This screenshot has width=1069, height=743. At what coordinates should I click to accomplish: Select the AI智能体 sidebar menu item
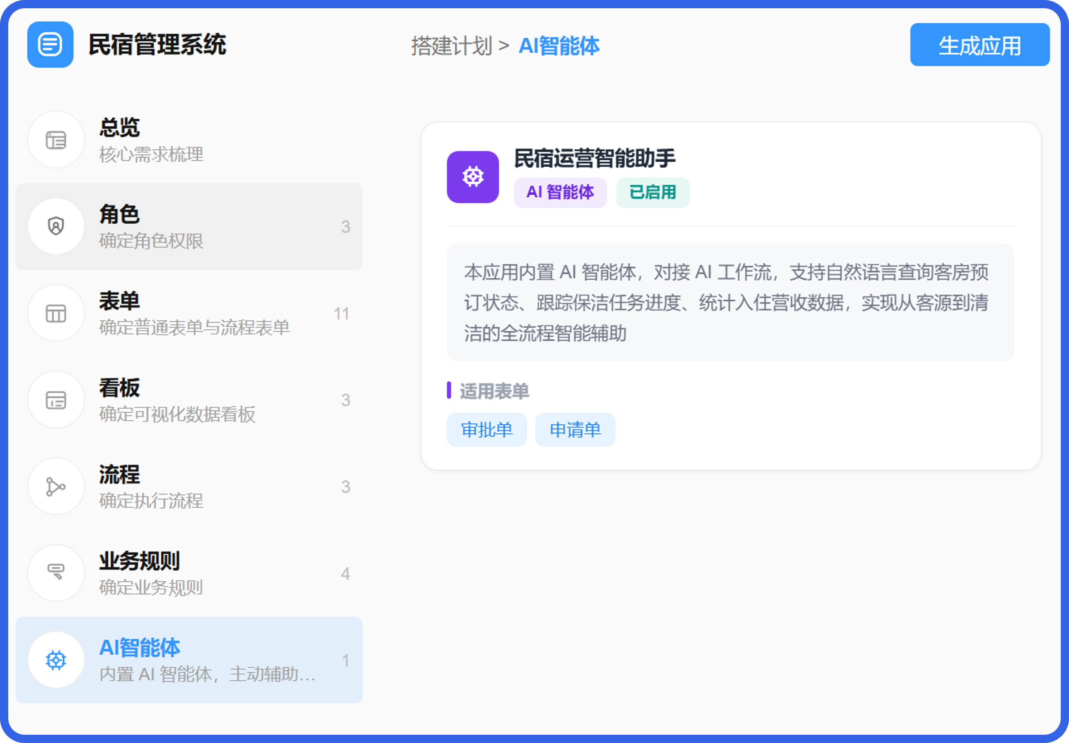(x=189, y=660)
